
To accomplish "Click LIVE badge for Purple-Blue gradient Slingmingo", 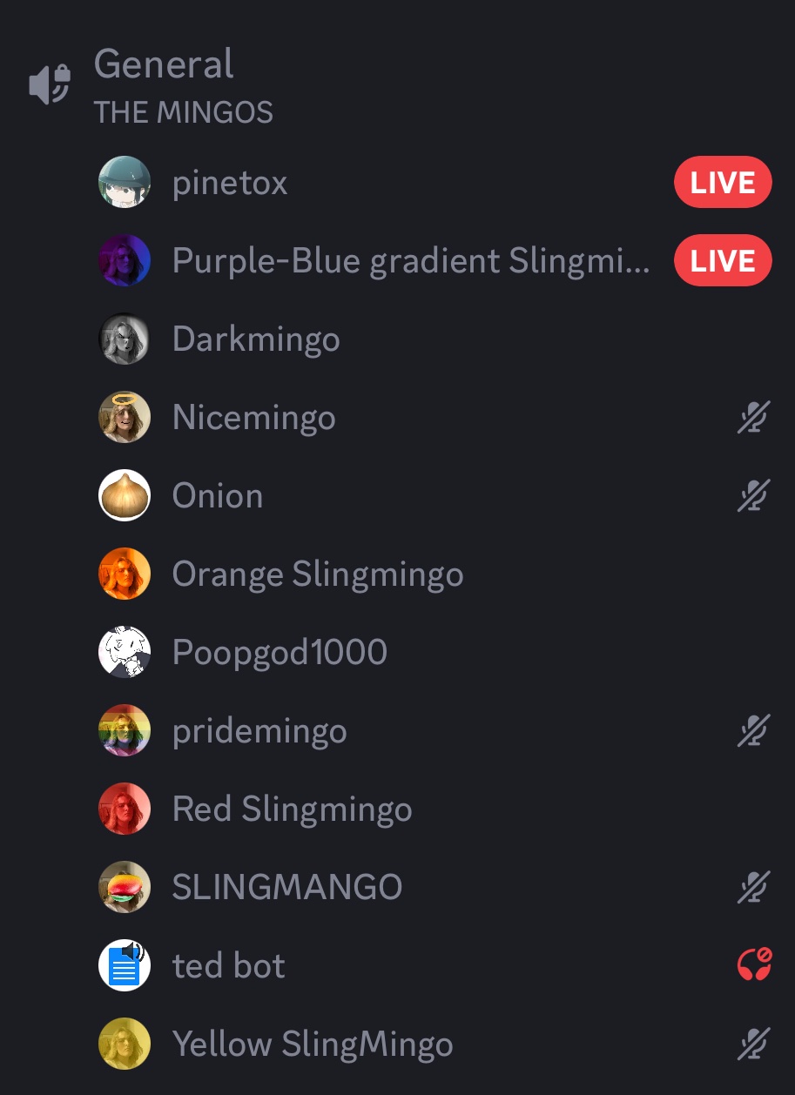I will (723, 260).
